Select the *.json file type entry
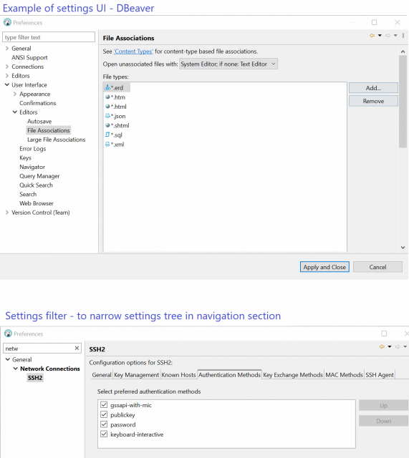Image resolution: width=409 pixels, height=458 pixels. point(115,116)
